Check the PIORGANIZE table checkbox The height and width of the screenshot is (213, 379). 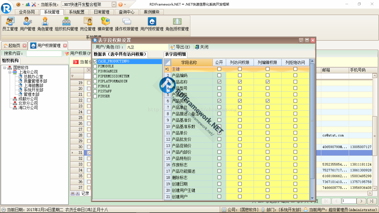(95, 71)
